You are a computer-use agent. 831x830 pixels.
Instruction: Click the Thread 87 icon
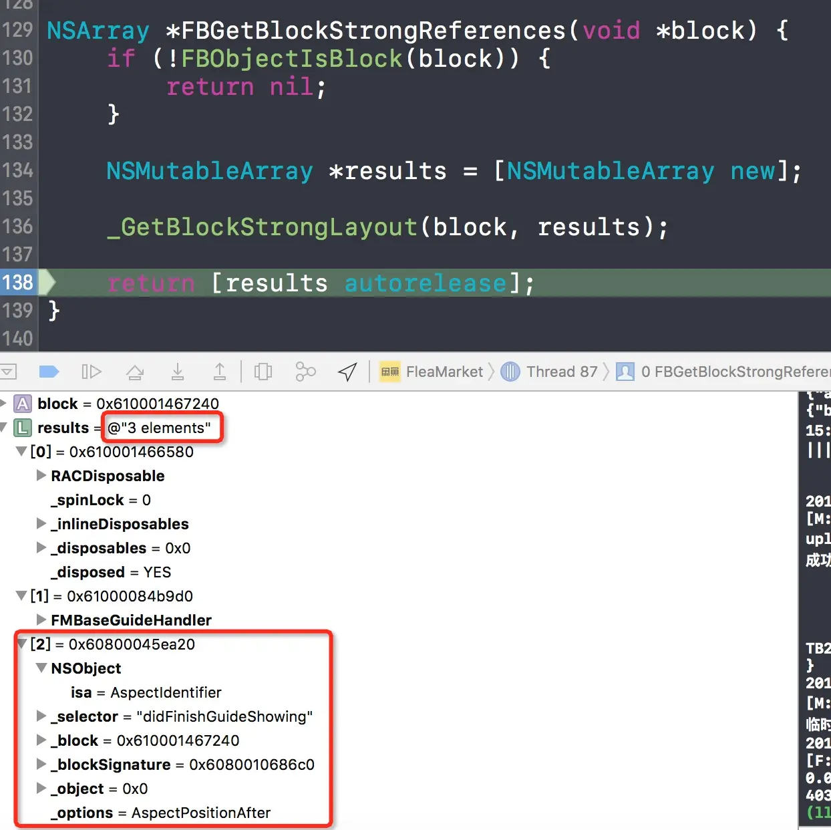click(x=510, y=372)
